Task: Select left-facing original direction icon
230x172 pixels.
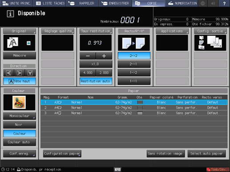Action: pos(8,73)
